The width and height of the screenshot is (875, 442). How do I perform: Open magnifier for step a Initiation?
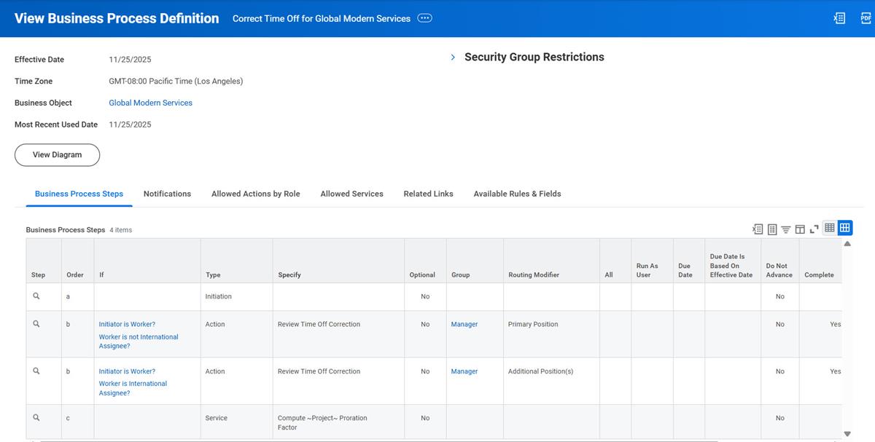36,296
